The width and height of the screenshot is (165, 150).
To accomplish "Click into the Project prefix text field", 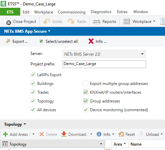I will coord(104,64).
